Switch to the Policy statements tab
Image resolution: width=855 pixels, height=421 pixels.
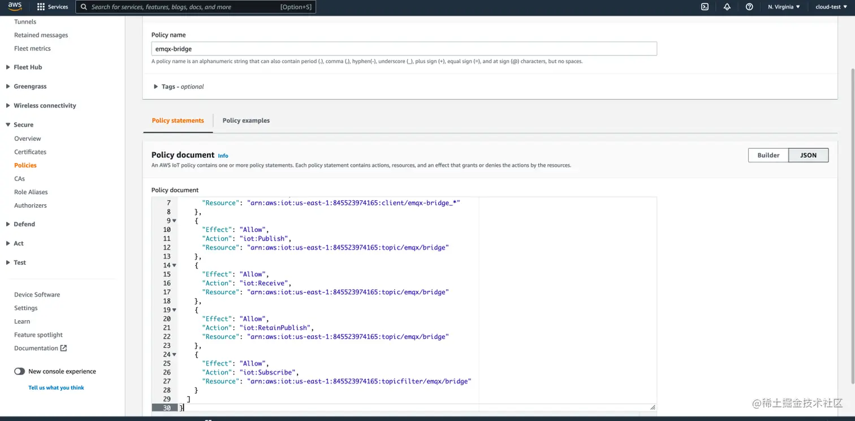tap(178, 121)
